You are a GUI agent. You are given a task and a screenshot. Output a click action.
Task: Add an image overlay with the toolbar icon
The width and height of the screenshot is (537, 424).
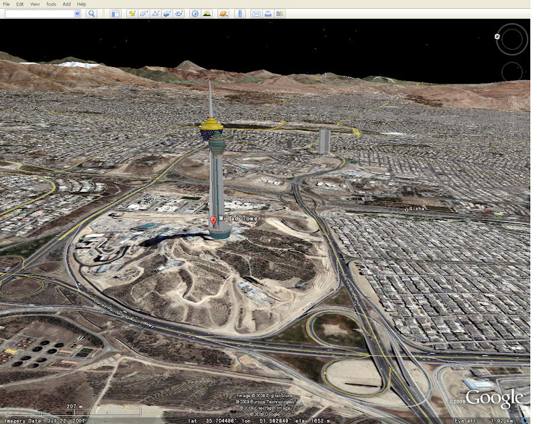click(167, 13)
